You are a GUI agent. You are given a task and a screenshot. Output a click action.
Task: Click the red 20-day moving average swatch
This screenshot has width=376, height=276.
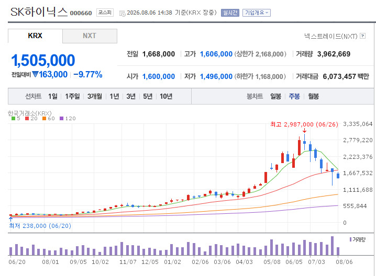[x=27, y=118]
